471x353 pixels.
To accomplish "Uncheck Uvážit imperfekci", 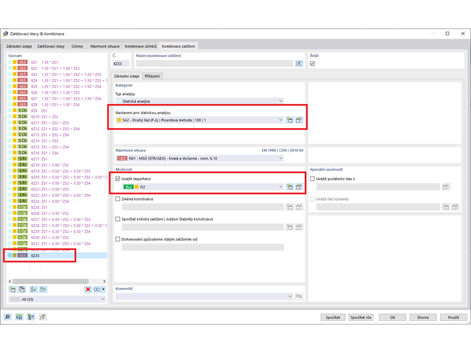I will tap(118, 178).
